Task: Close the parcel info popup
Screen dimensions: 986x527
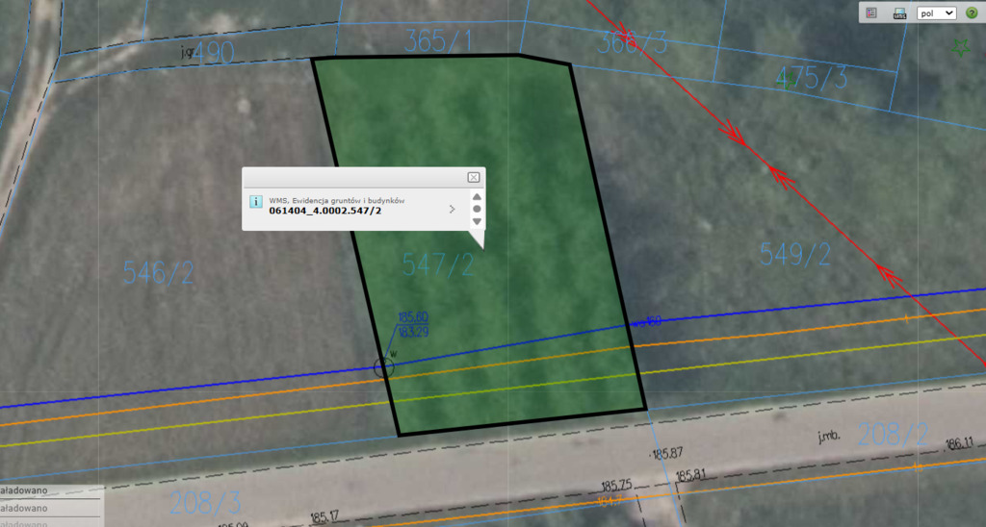Action: 473,177
